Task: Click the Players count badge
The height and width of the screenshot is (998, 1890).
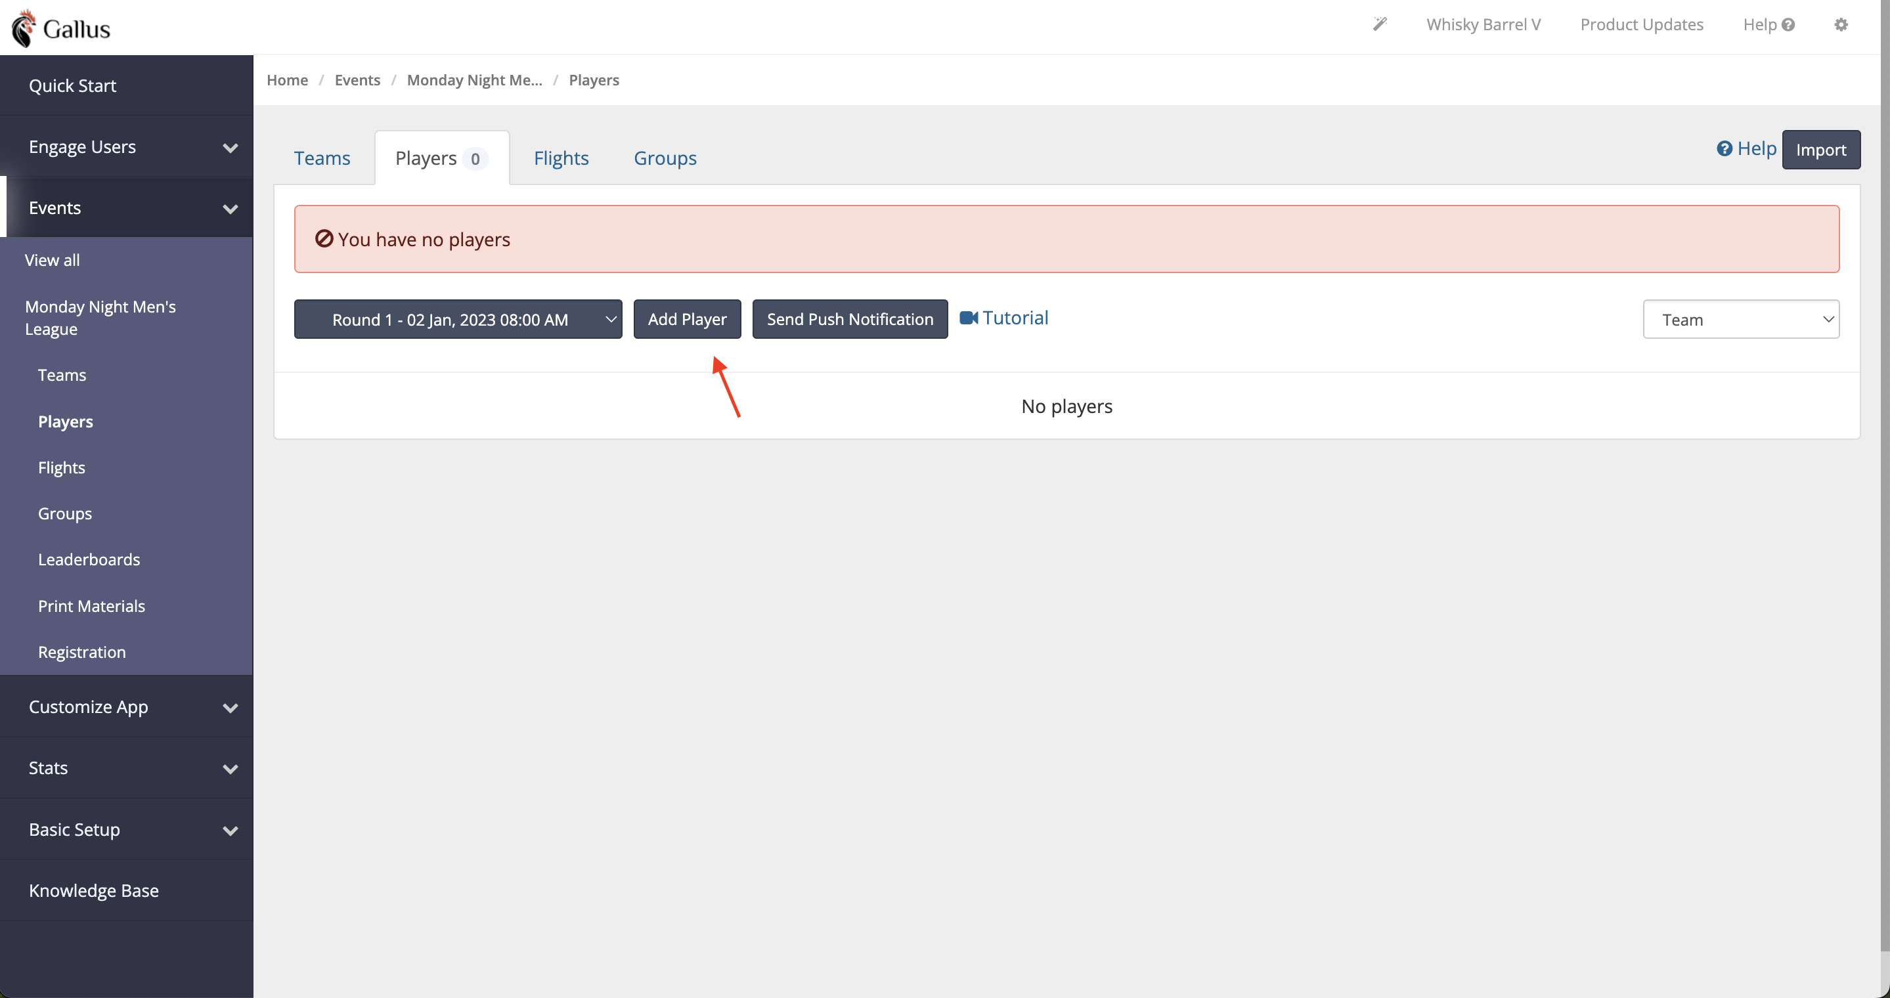Action: pos(475,158)
